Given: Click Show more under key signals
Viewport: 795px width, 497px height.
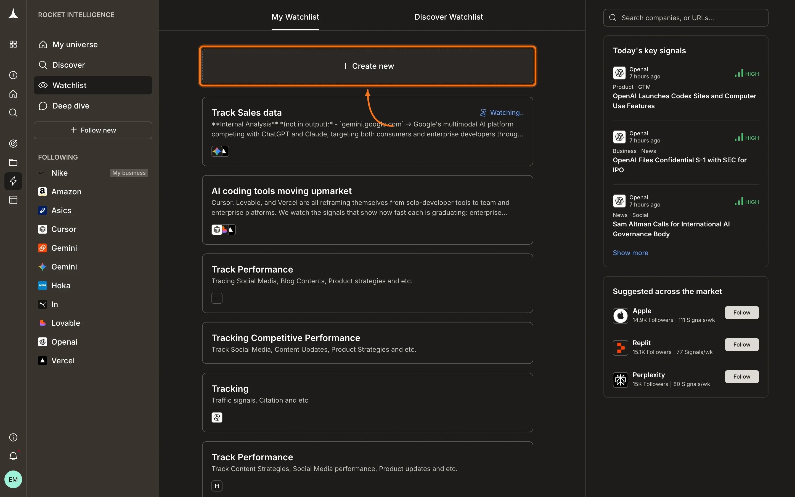Looking at the screenshot, I should tap(630, 253).
